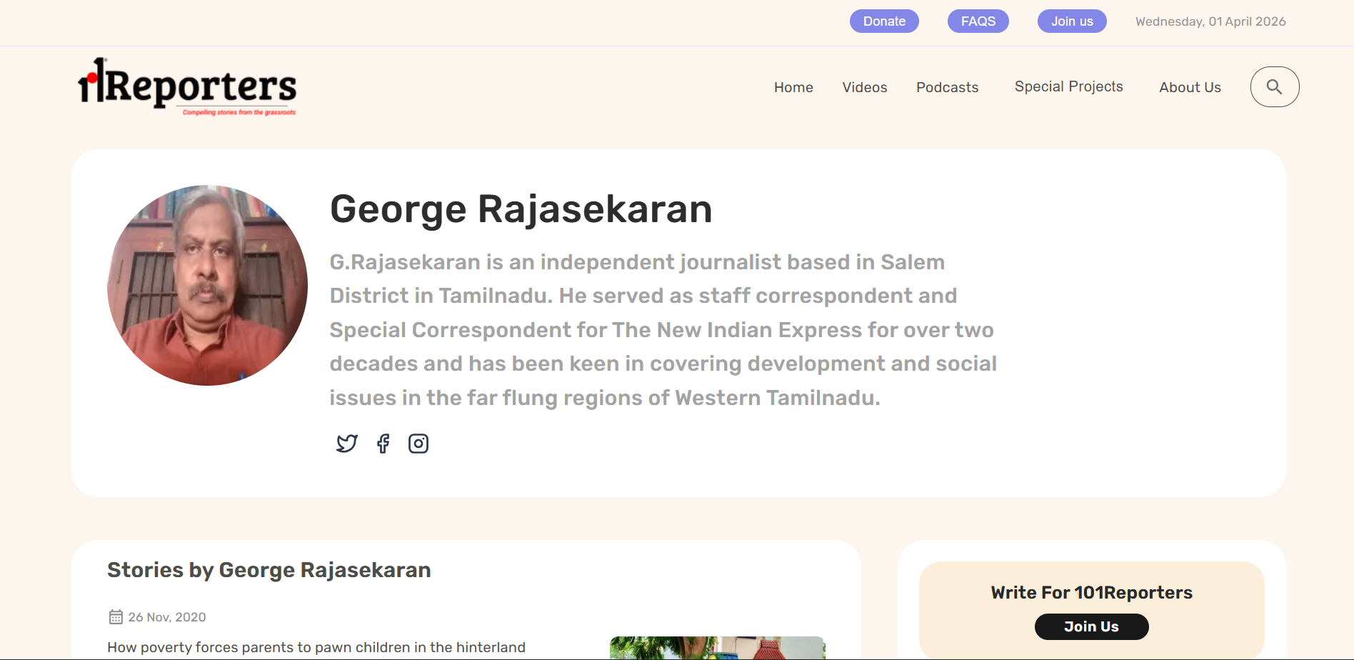Click the 101Reporters logo

click(x=187, y=87)
